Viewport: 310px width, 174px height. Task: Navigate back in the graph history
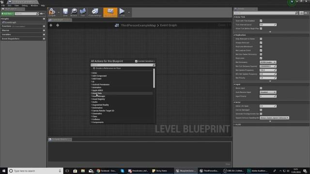click(x=51, y=25)
